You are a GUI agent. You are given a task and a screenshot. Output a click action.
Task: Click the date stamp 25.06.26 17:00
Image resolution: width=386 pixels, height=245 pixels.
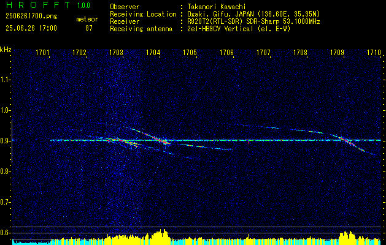coord(31,28)
